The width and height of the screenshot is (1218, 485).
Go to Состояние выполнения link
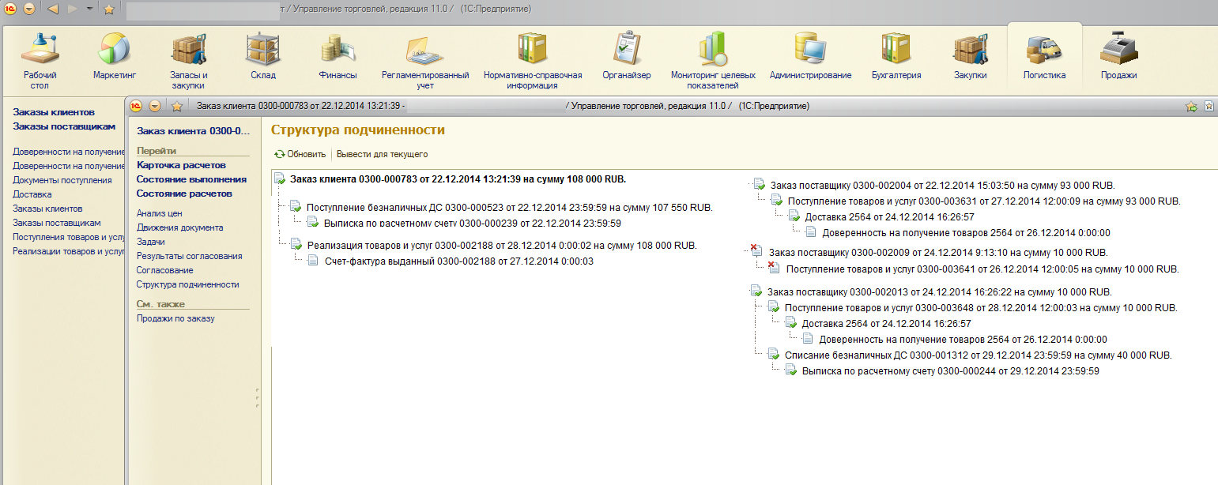click(x=191, y=179)
